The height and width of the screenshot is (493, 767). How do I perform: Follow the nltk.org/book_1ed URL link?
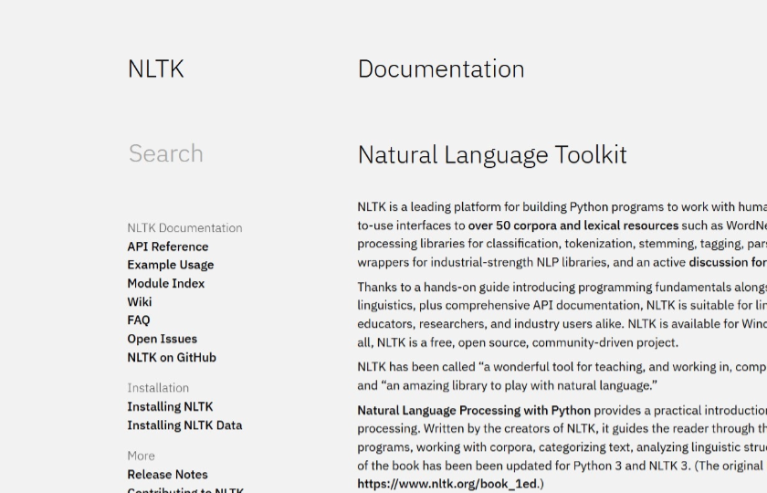[x=448, y=484]
